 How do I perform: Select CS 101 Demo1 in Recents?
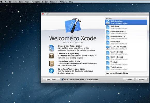click(x=126, y=53)
